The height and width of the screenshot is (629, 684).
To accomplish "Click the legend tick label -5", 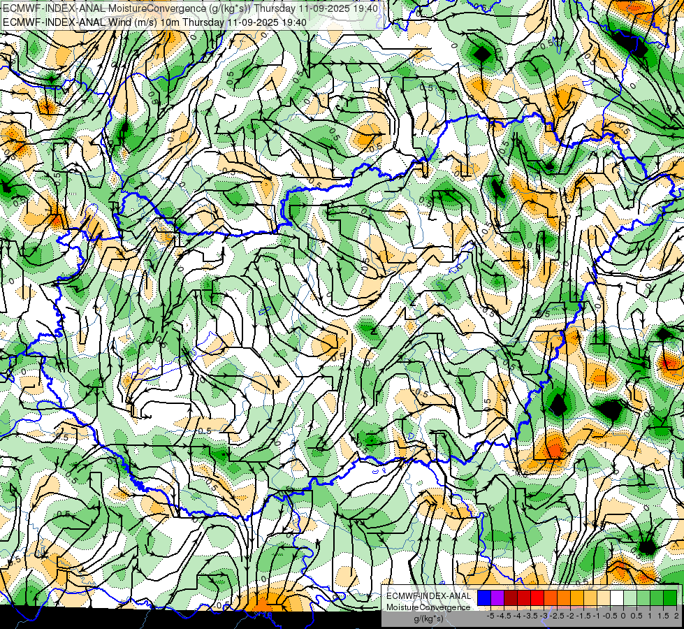I will [x=490, y=616].
